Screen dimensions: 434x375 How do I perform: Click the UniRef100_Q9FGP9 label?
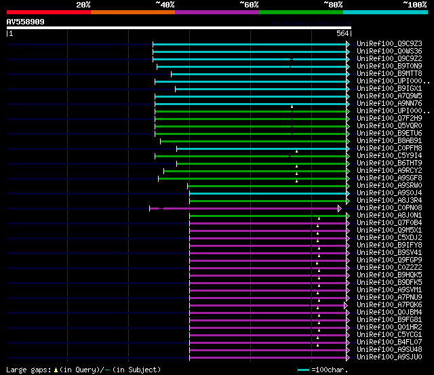point(389,260)
